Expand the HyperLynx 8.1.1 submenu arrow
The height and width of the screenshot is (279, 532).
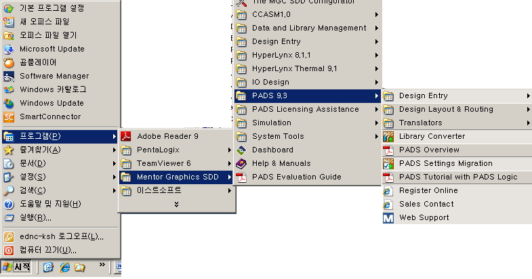pyautogui.click(x=377, y=56)
